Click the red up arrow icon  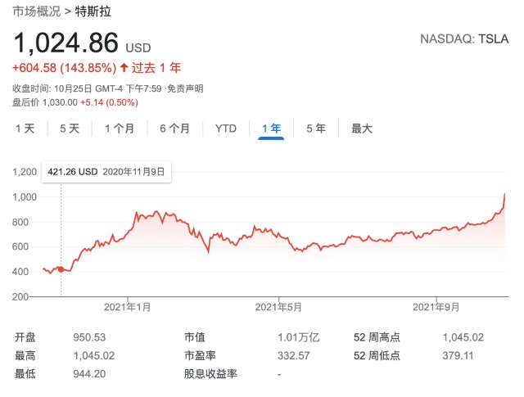tap(124, 68)
